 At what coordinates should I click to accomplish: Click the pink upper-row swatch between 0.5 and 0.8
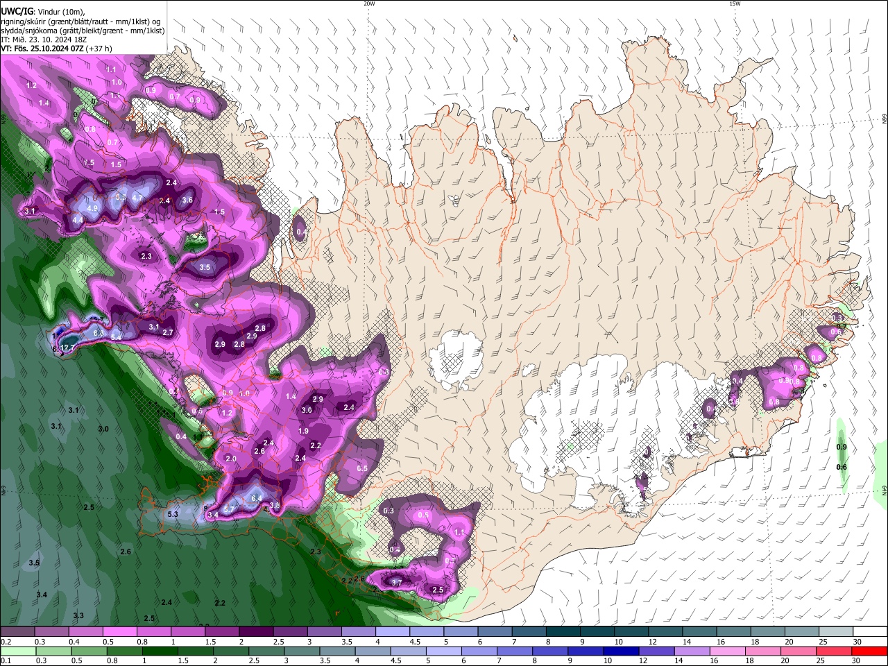119,631
